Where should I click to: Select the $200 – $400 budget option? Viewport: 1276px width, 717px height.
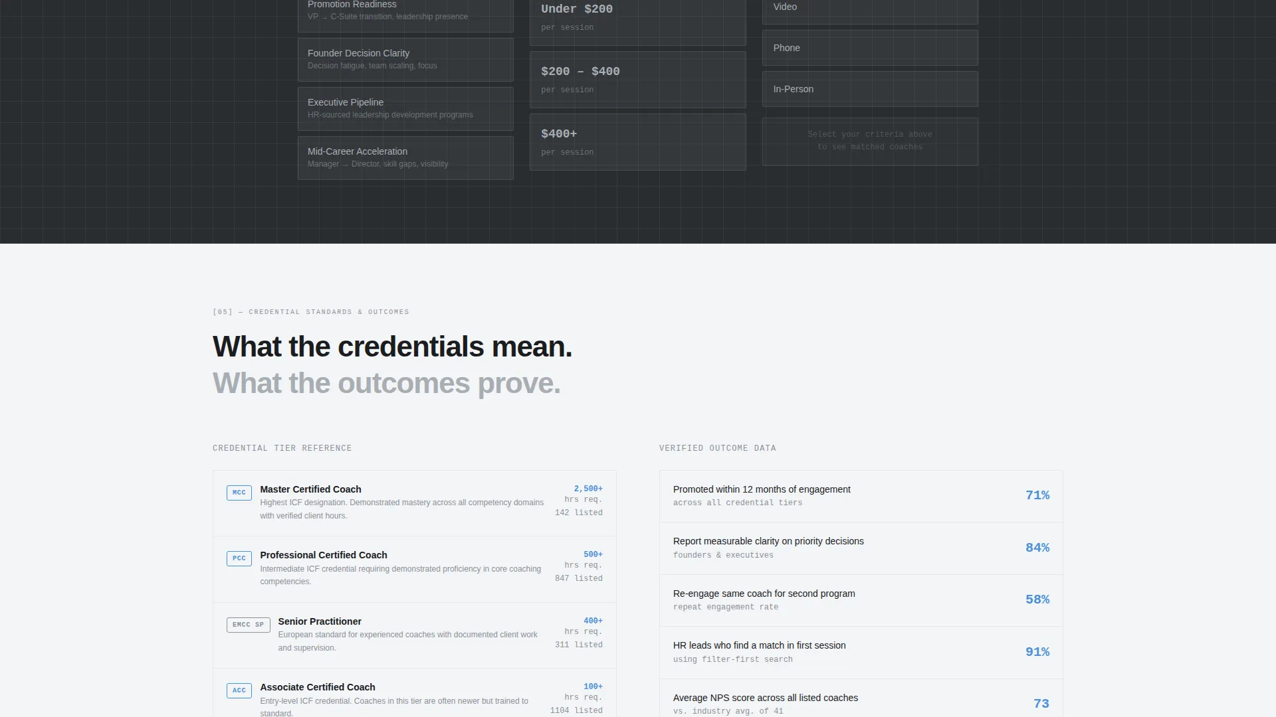tap(638, 80)
